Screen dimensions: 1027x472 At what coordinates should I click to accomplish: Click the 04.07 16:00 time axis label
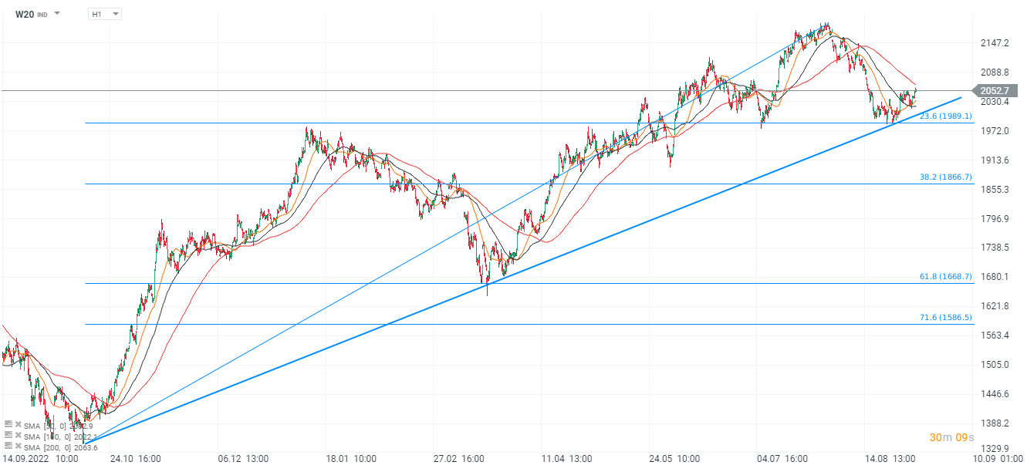click(x=782, y=458)
